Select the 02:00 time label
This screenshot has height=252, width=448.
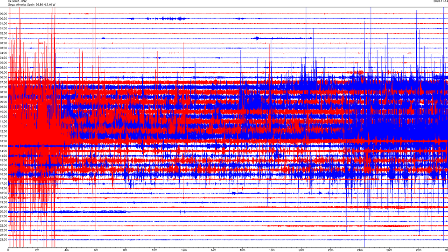click(x=3, y=33)
